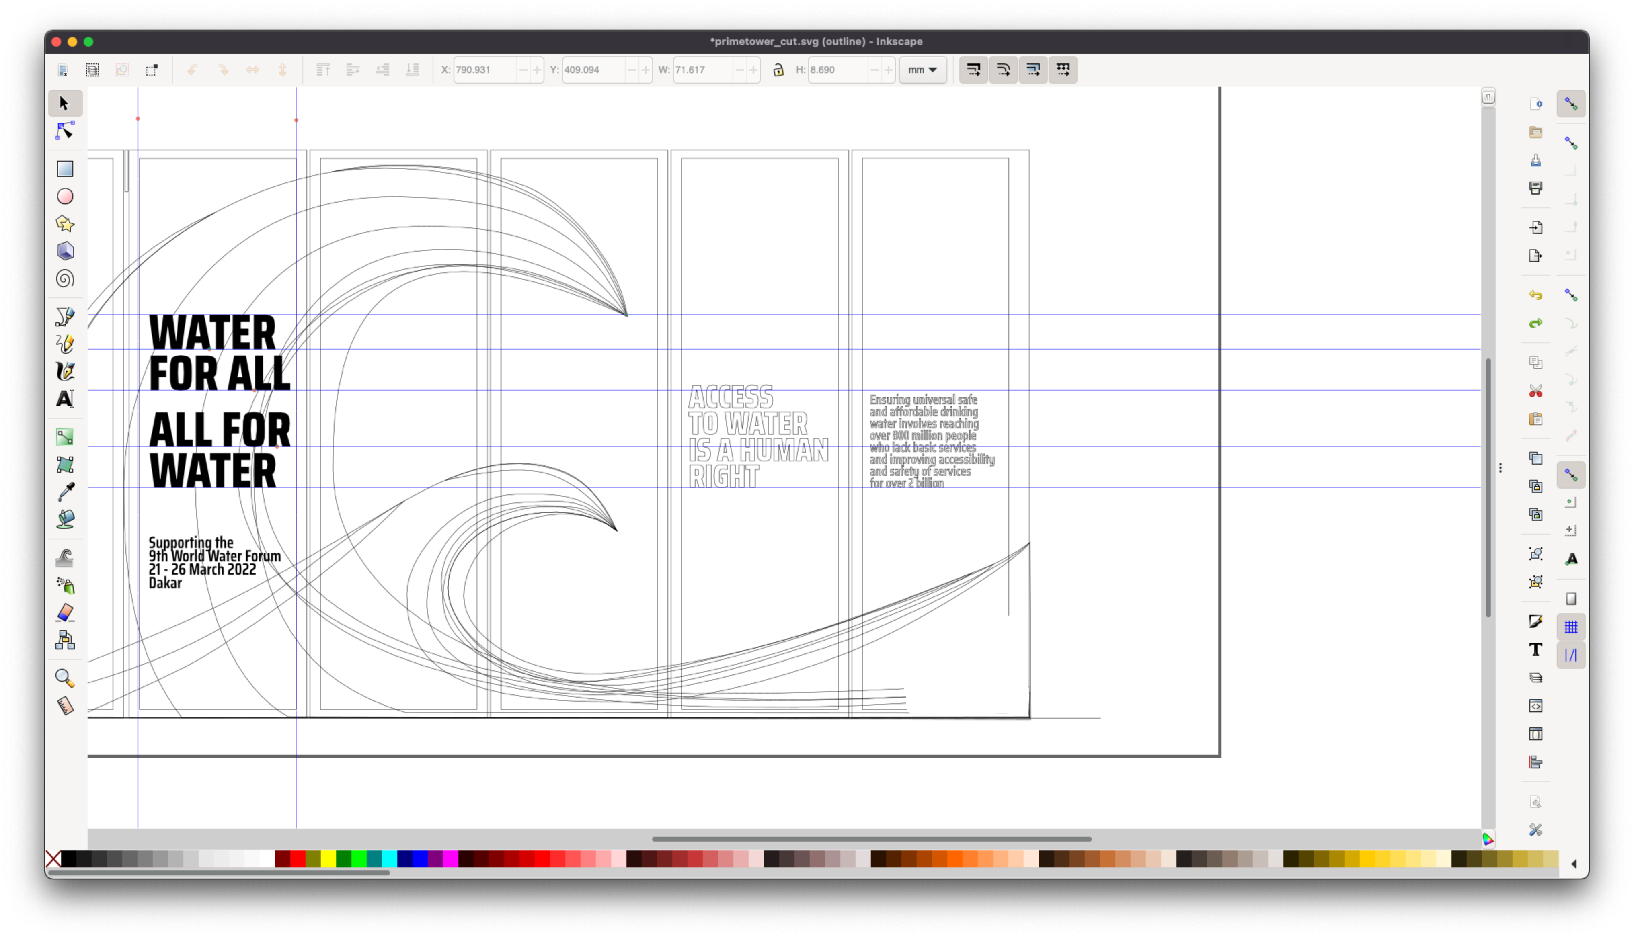Screen dimensions: 1634x938
Task: Toggle the width-height lock proportion
Action: [x=778, y=70]
